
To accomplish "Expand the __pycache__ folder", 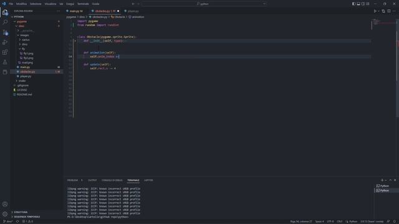I will coord(27,30).
